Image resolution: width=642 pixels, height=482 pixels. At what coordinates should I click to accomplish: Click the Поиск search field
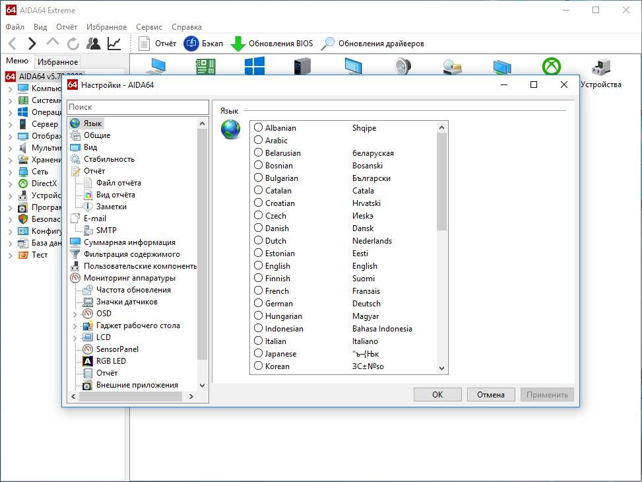[x=138, y=107]
